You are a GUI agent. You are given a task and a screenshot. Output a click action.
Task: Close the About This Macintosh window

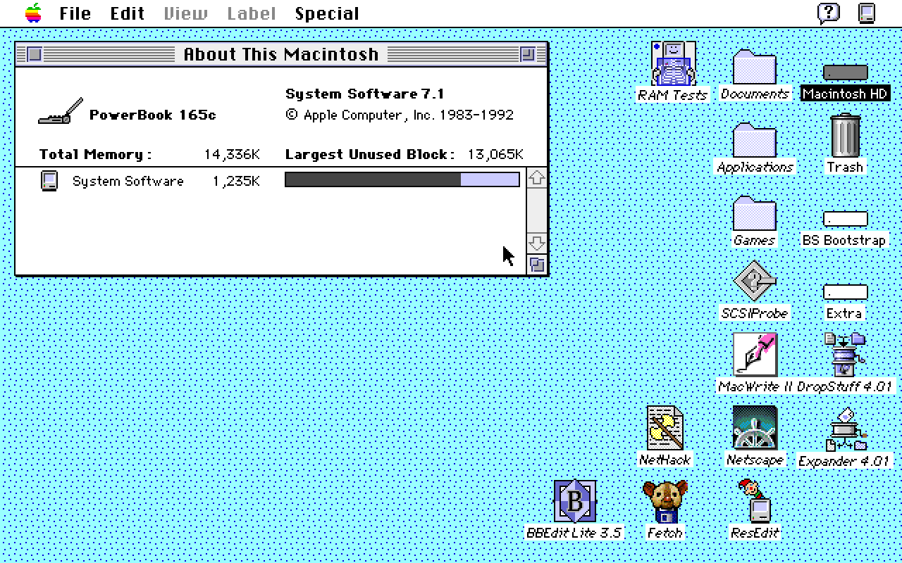pyautogui.click(x=34, y=54)
